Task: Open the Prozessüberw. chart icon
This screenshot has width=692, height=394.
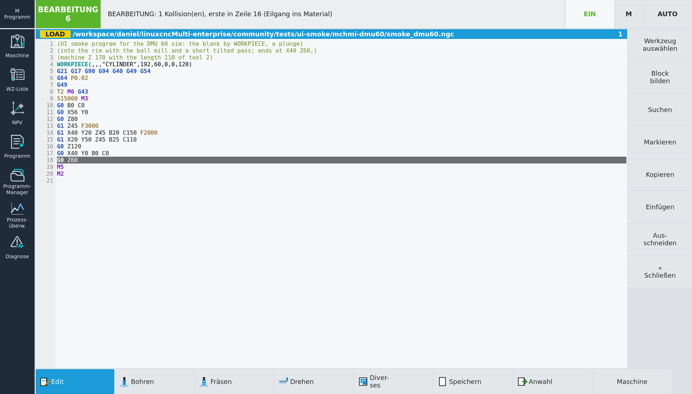Action: [17, 215]
